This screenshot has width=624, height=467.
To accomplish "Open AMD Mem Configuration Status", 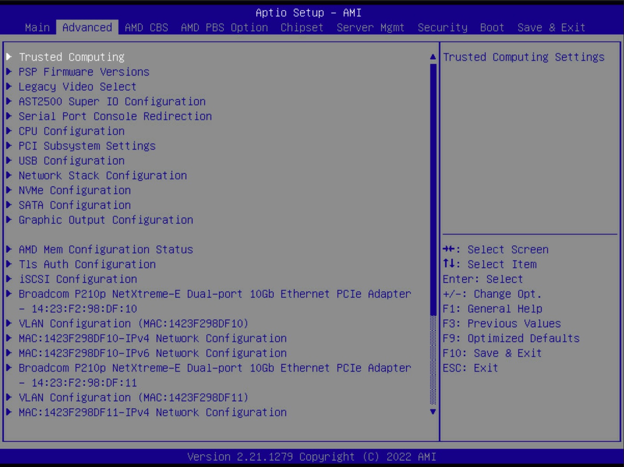I will click(x=106, y=249).
